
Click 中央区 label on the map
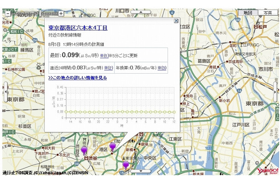[150, 158]
